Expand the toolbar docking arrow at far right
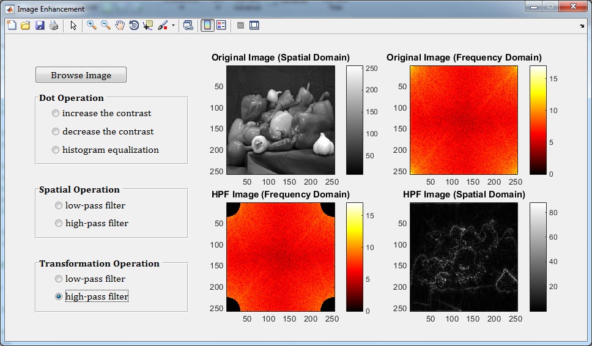The height and width of the screenshot is (346, 592). (x=582, y=26)
